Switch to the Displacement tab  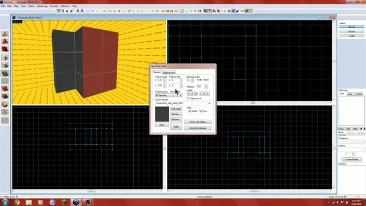coord(169,73)
